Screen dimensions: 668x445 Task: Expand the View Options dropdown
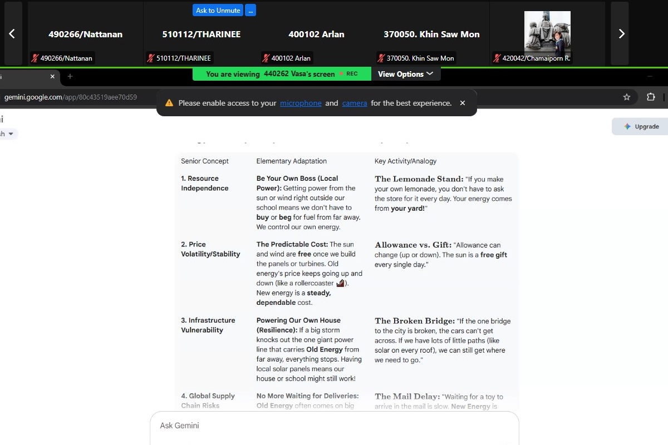click(x=405, y=74)
